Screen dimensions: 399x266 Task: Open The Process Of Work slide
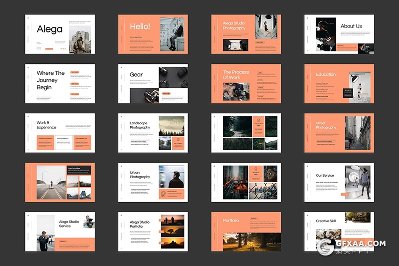tap(246, 83)
